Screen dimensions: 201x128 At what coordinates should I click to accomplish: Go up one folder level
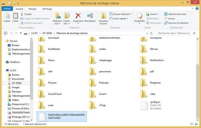pos(21,33)
